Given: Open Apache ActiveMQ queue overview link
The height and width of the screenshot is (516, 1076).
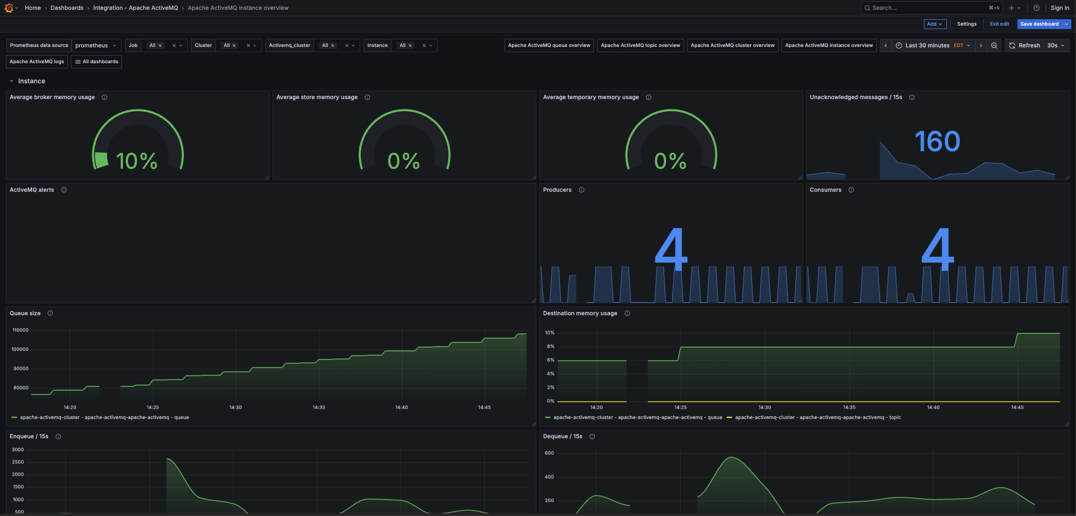Looking at the screenshot, I should [549, 45].
